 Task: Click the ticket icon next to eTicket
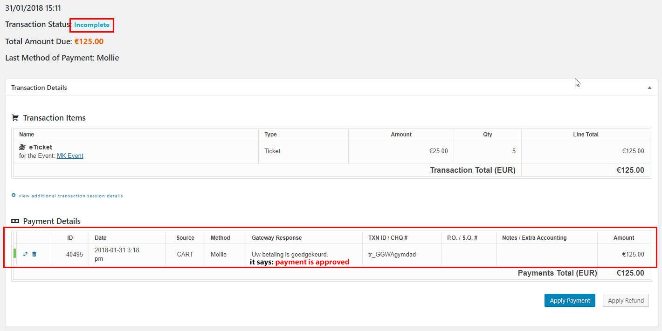click(22, 147)
